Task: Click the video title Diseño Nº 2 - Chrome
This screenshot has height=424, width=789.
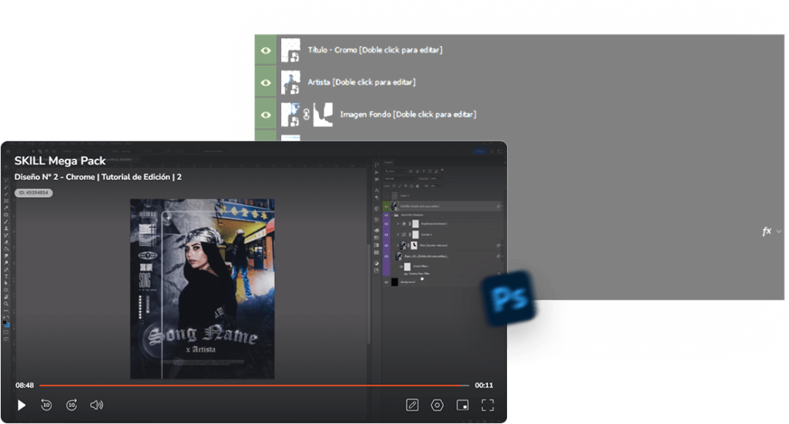Action: click(98, 177)
